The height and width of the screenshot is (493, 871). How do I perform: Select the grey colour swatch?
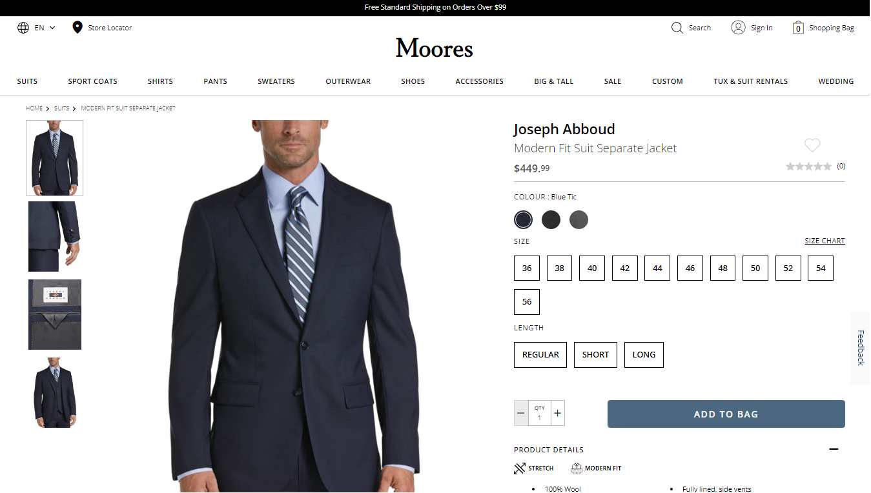pyautogui.click(x=579, y=220)
